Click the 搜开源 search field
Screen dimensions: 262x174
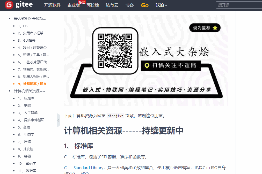pos(238,5)
